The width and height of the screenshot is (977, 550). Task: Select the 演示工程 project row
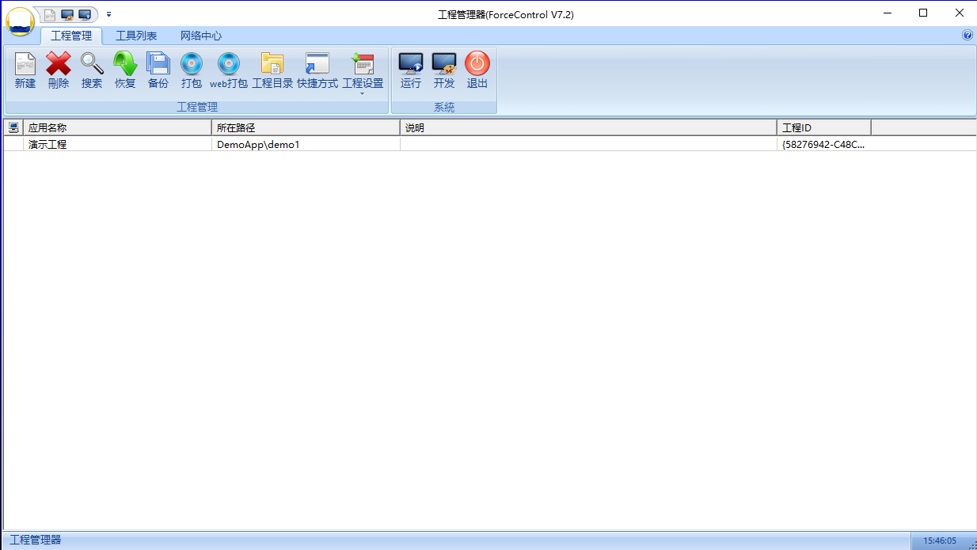tap(489, 144)
